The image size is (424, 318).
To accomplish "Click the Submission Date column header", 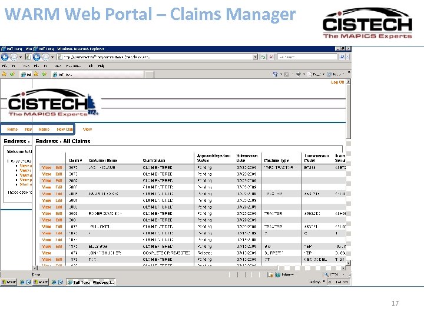I will coord(247,158).
